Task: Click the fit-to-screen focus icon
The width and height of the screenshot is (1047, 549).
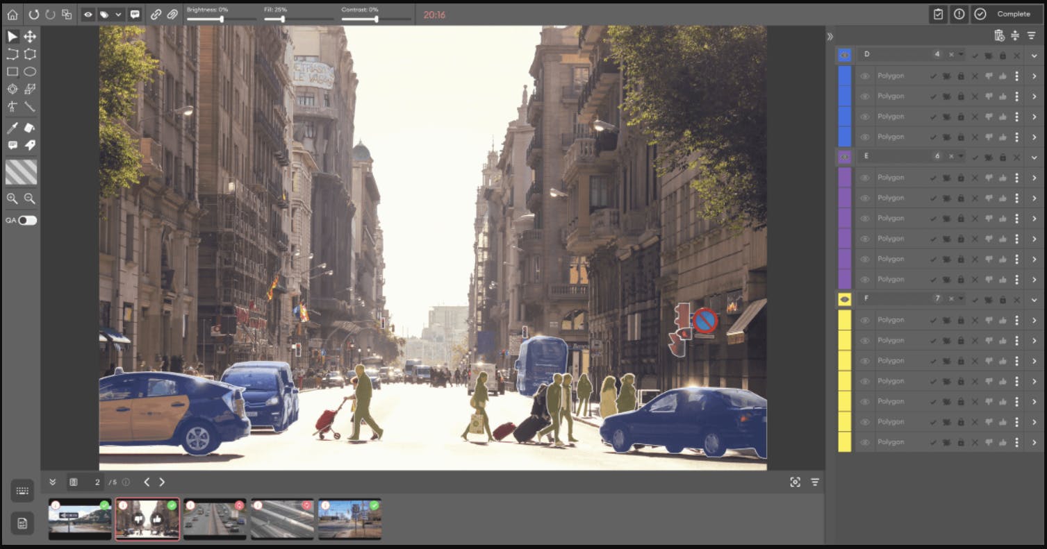Action: (x=795, y=482)
